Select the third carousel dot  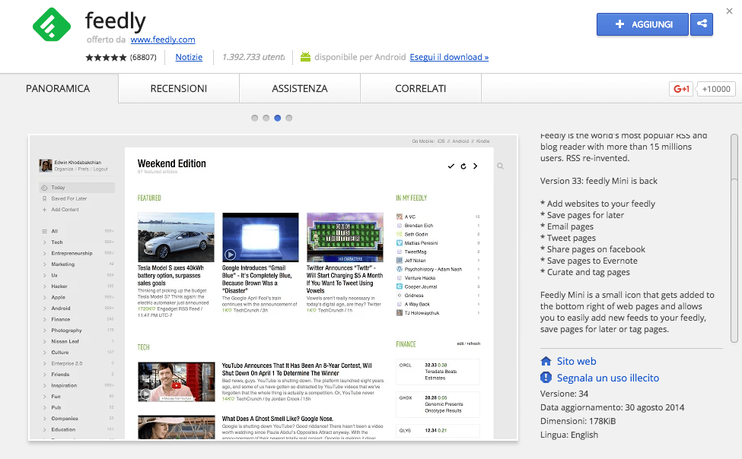tap(277, 118)
